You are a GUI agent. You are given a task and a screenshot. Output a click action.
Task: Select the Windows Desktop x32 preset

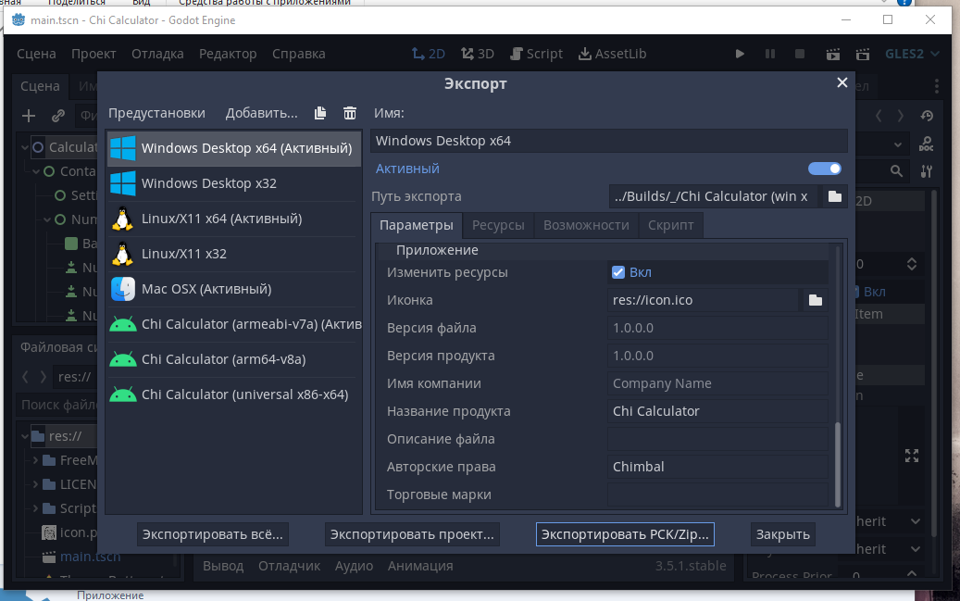click(x=234, y=183)
